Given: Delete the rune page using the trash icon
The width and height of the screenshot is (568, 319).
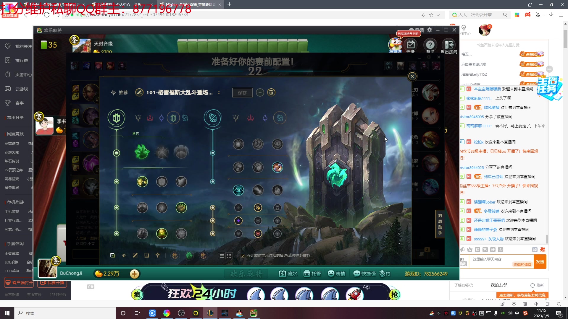Looking at the screenshot, I should coord(271,92).
